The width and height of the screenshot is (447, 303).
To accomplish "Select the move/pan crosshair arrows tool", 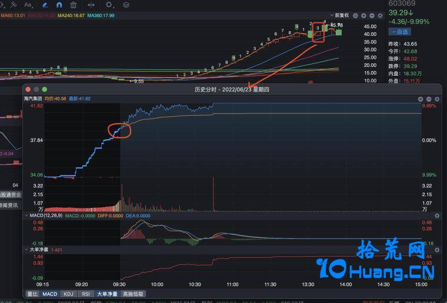I will 91,5.
